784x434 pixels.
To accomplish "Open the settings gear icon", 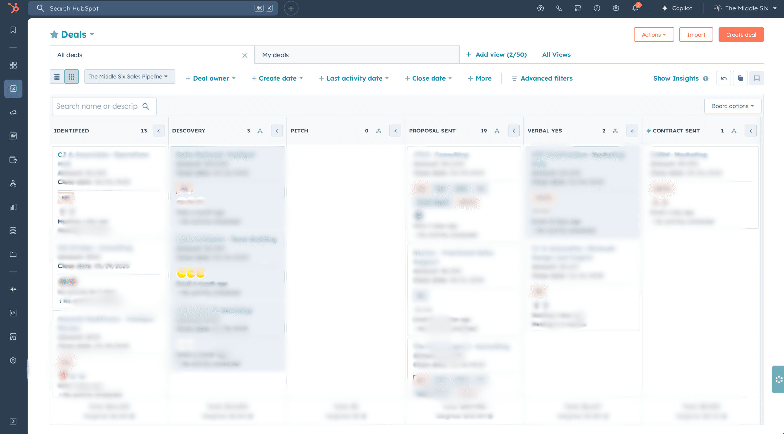I will click(616, 8).
